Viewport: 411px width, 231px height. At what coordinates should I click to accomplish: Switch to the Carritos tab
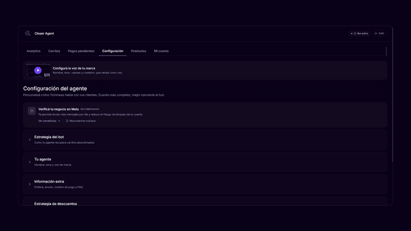click(x=54, y=51)
